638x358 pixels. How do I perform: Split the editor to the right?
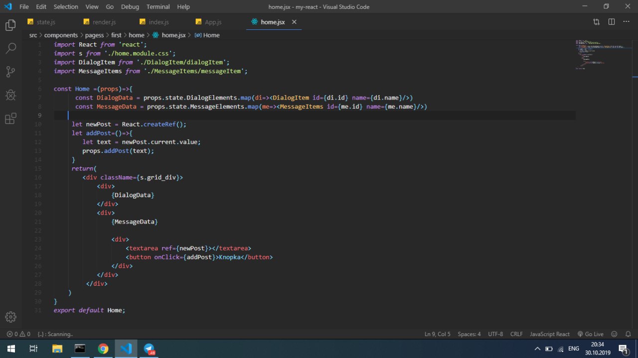[612, 22]
